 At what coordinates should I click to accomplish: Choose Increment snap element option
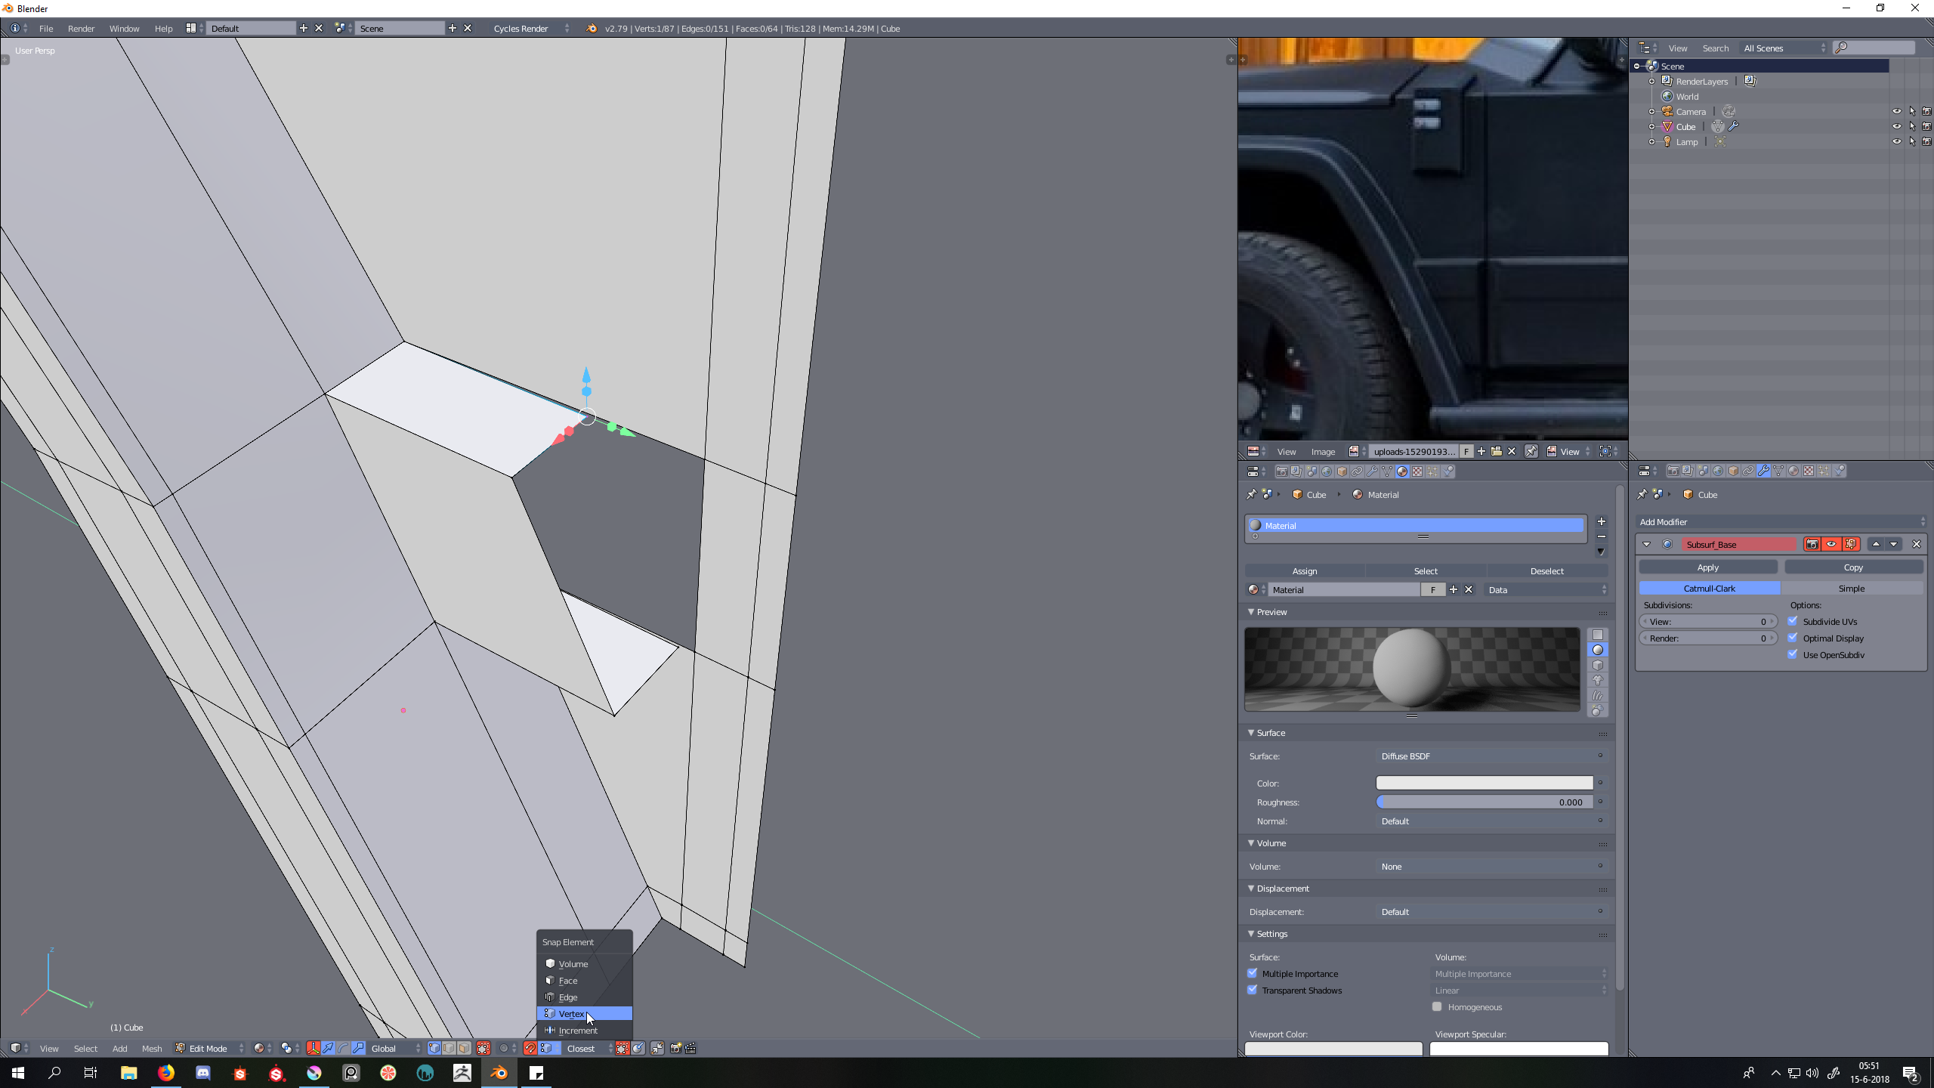(x=577, y=1031)
